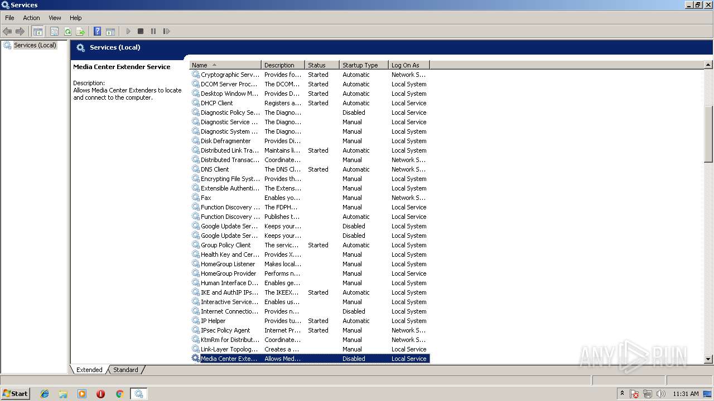Toggle Show/Hide Action Pane icon
The width and height of the screenshot is (714, 401).
110,32
